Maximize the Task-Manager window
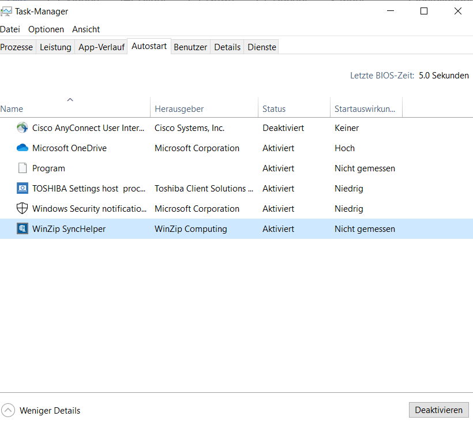This screenshot has height=424, width=473. [x=424, y=11]
